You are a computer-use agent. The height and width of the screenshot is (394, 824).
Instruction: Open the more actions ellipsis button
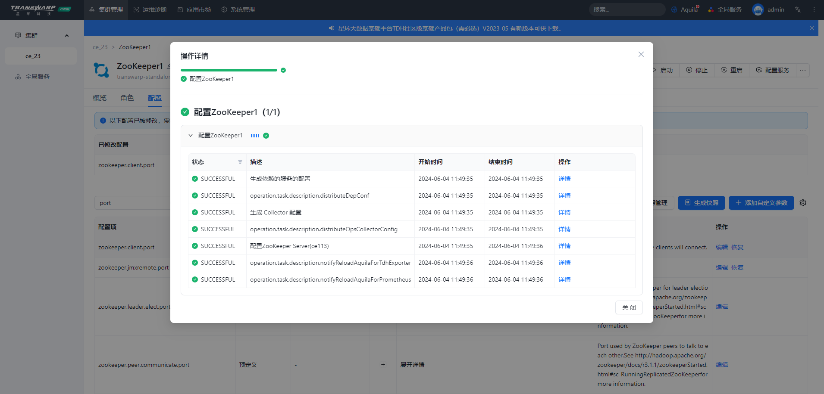803,70
